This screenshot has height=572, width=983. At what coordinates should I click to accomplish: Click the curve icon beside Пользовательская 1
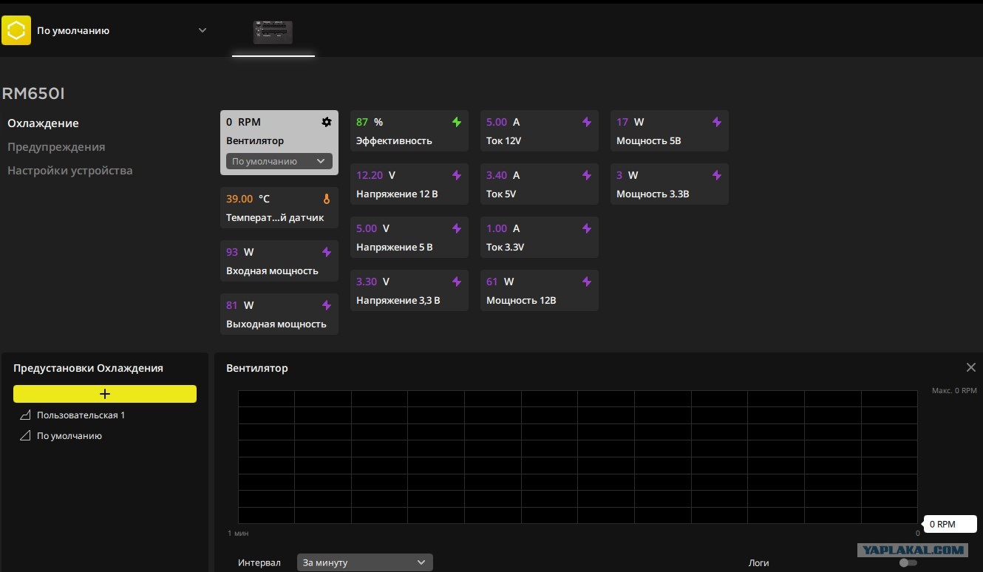(25, 415)
